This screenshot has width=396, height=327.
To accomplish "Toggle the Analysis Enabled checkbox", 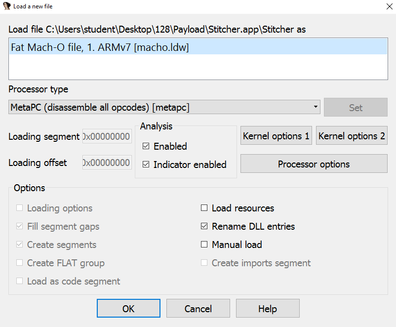I will tap(146, 146).
